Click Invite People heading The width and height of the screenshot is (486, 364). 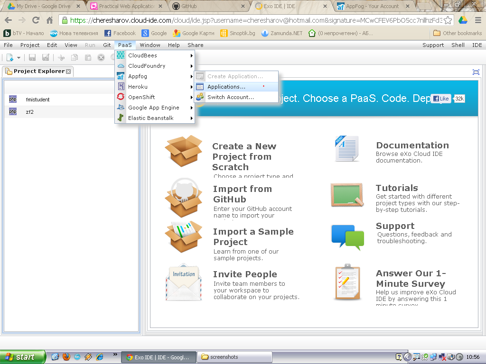click(245, 274)
